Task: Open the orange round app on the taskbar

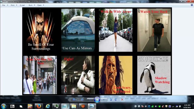Action: [83, 106]
